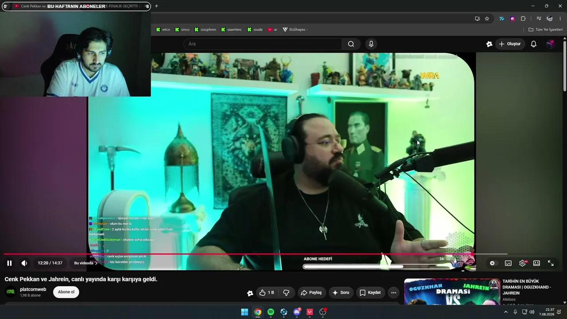Open the EloShapes bookmark
The height and width of the screenshot is (319, 567).
295,30
